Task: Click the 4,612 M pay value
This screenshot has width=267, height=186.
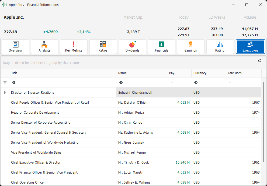Action: click(x=183, y=172)
